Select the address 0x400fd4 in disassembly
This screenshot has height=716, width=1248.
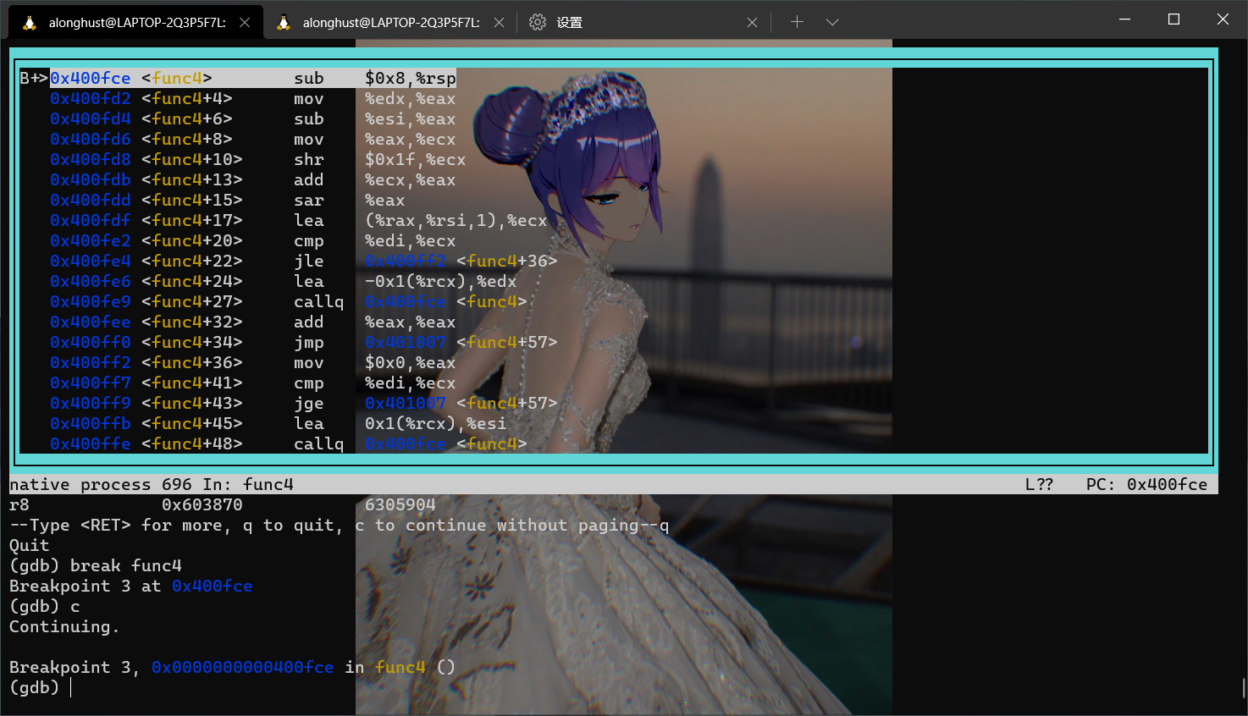pyautogui.click(x=91, y=118)
